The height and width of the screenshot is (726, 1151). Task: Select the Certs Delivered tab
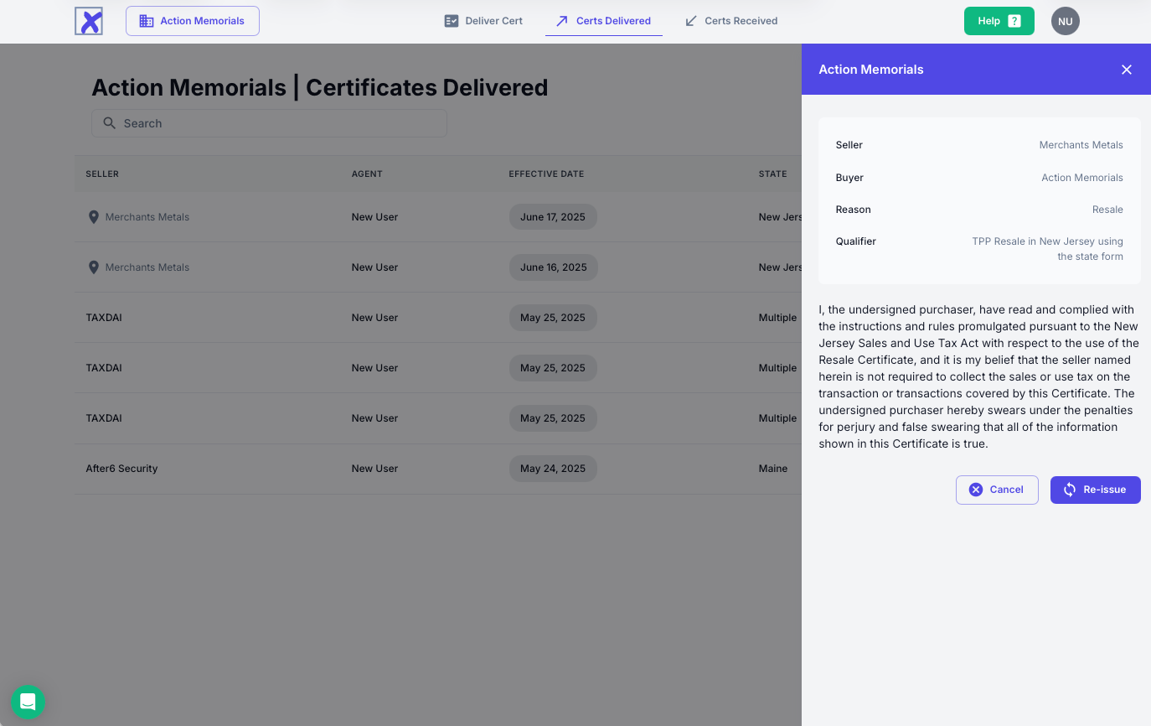coord(603,21)
